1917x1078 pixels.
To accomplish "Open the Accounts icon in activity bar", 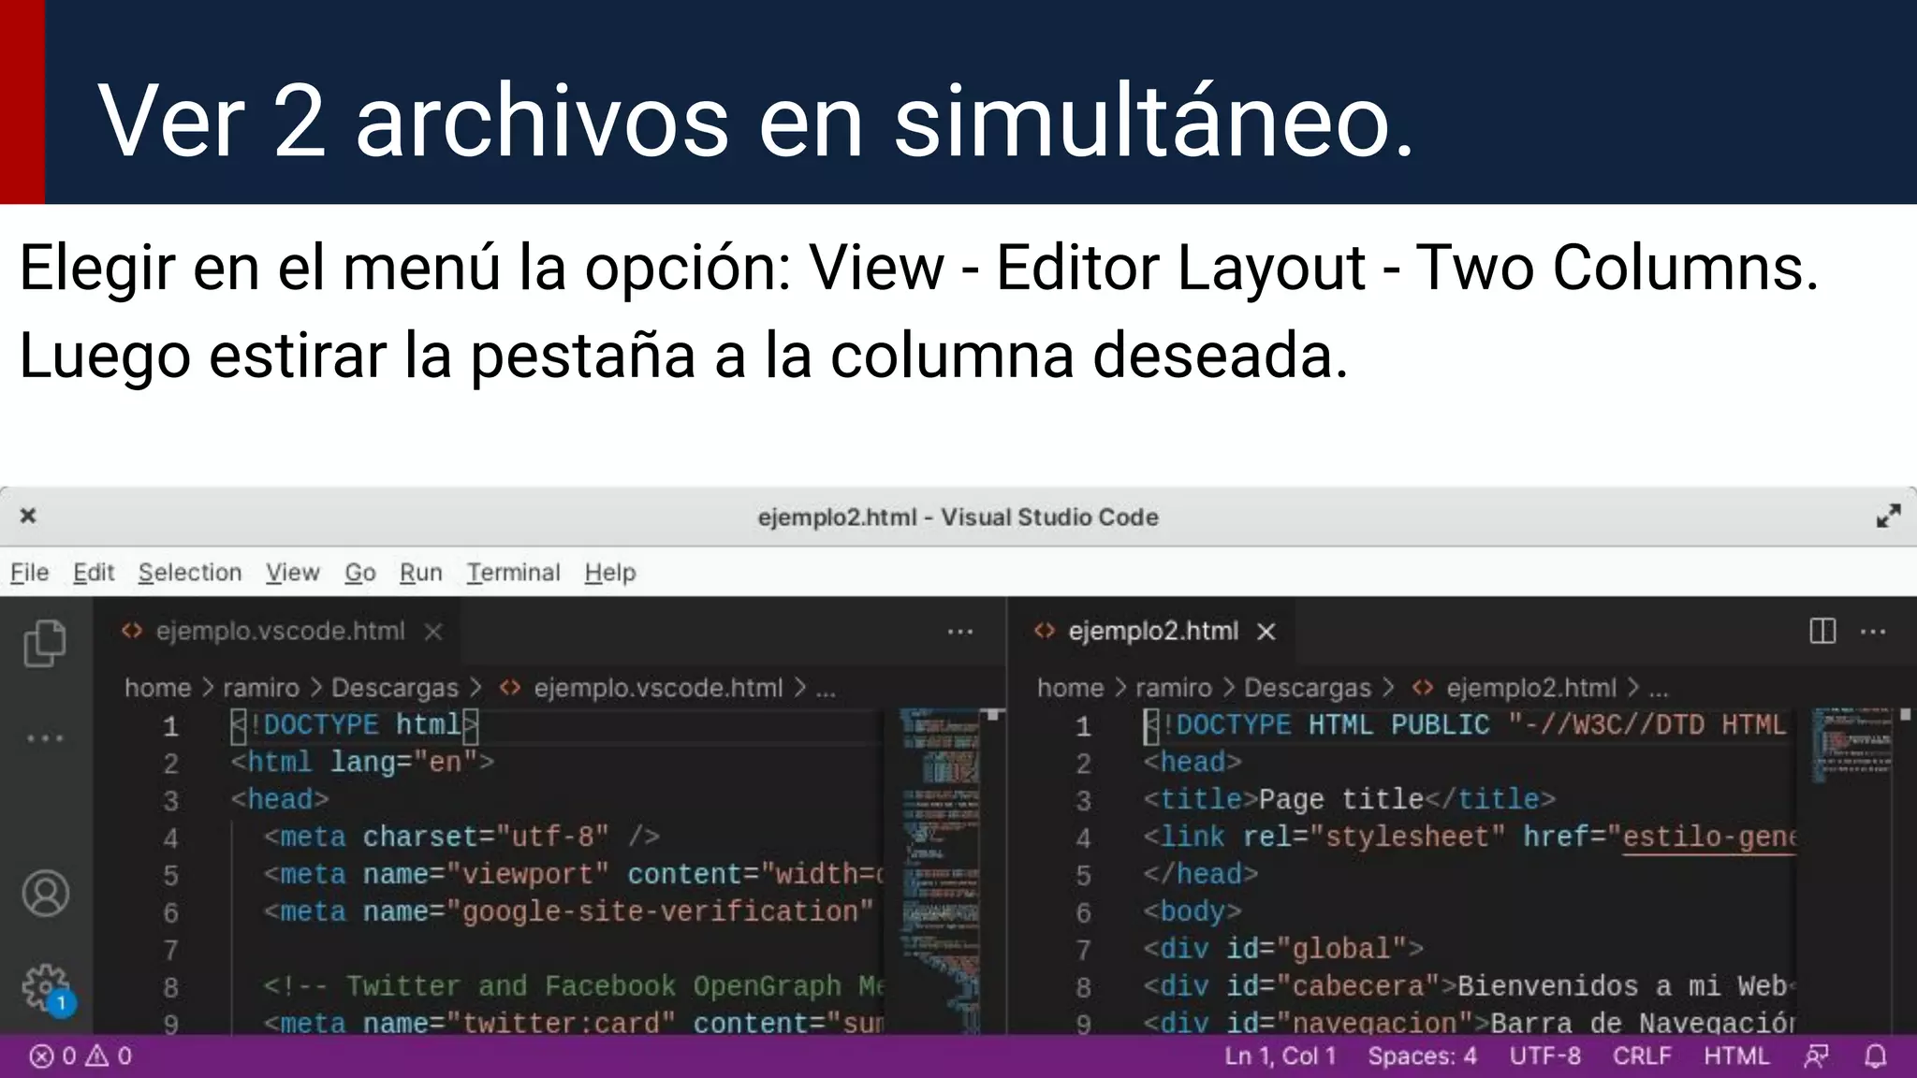I will tap(45, 893).
